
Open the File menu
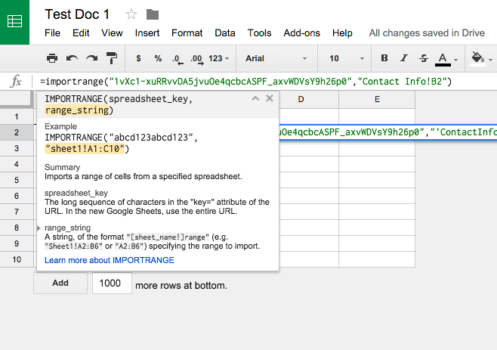[52, 33]
